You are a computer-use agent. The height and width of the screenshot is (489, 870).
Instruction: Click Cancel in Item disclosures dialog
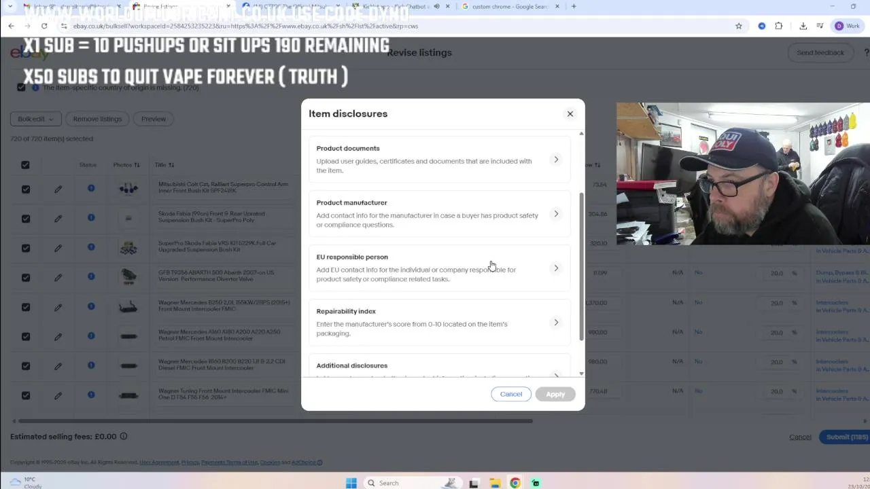tap(511, 394)
